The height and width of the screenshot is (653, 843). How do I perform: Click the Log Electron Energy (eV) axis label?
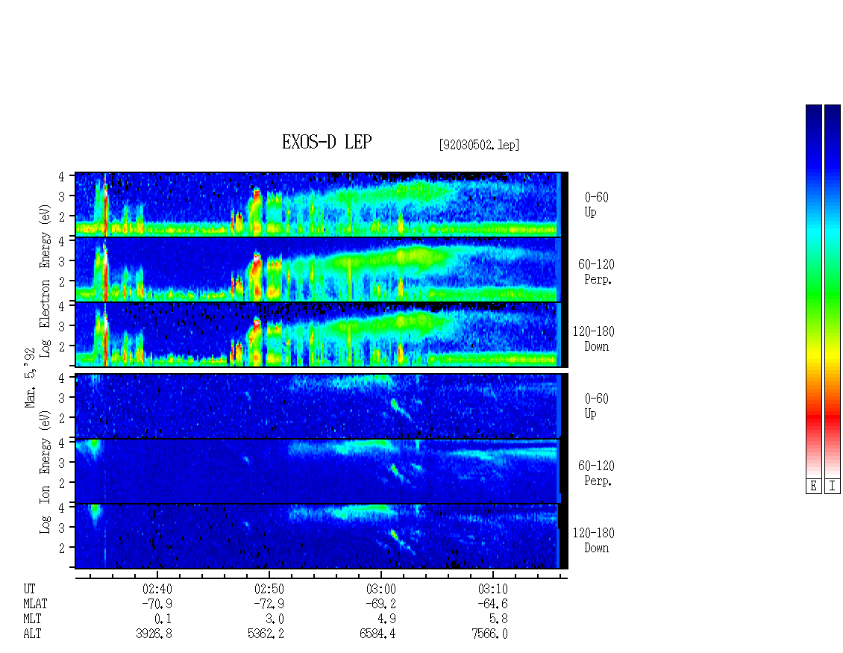tap(45, 281)
